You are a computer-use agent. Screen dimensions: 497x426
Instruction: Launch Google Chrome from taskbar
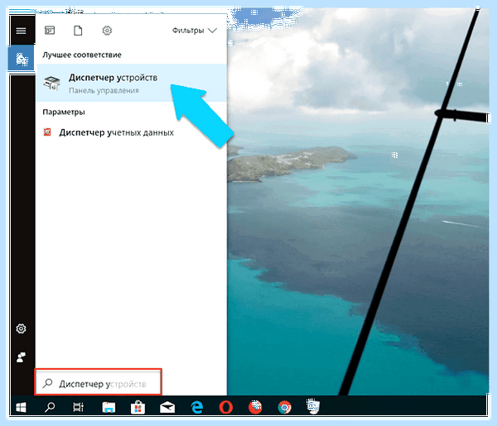point(284,407)
